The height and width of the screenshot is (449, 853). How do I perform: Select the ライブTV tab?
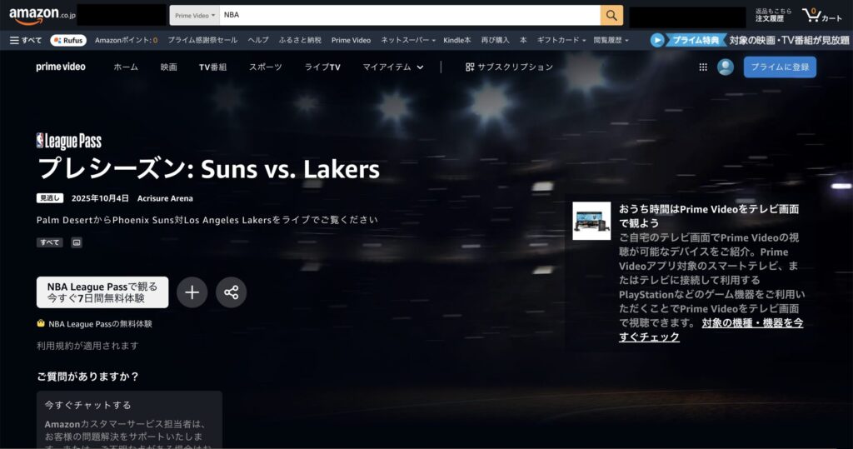click(322, 67)
